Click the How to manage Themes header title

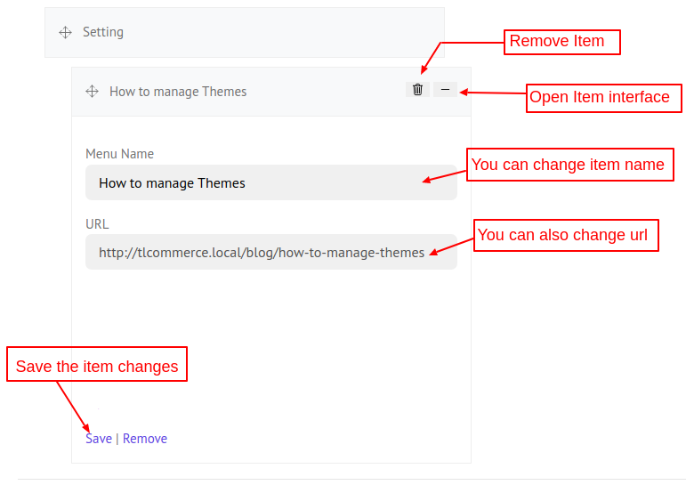pos(178,92)
